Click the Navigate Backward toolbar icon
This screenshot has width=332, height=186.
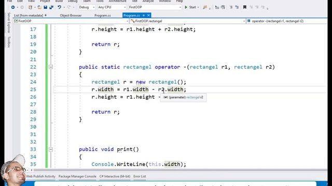13,7
